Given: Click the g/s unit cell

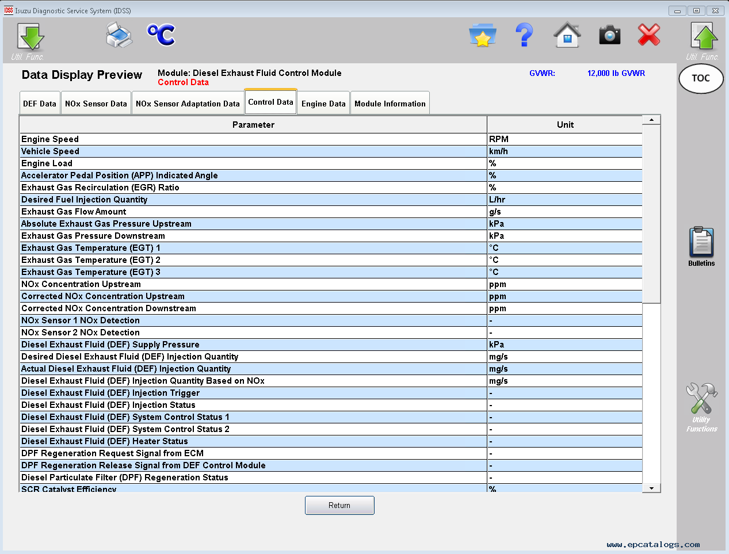Looking at the screenshot, I should coord(564,212).
